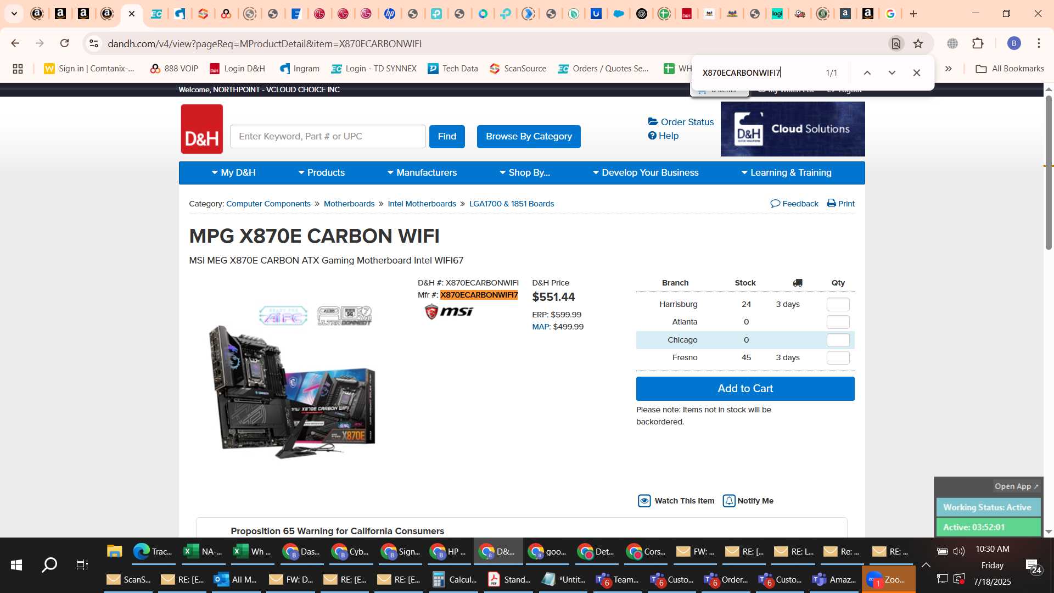This screenshot has height=593, width=1054.
Task: Show hidden system tray icons
Action: pyautogui.click(x=926, y=565)
